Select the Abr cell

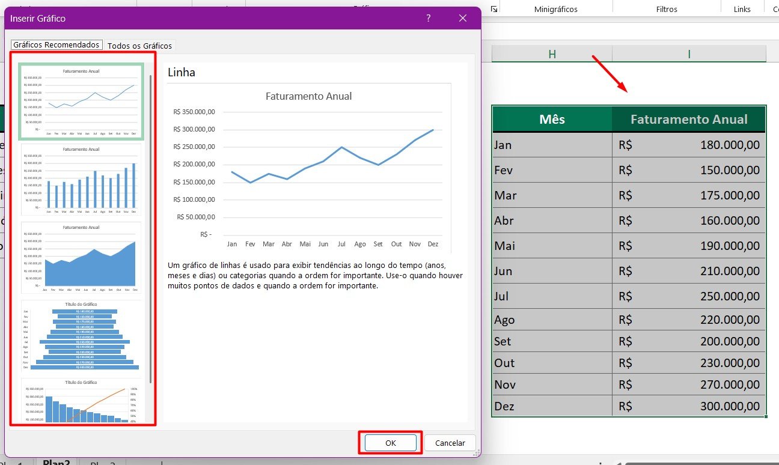click(x=552, y=220)
